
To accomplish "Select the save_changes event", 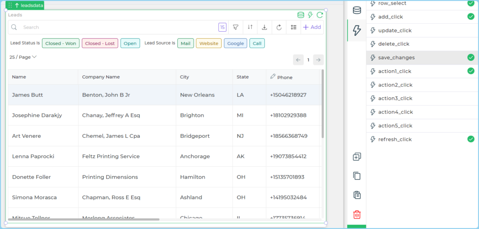I will [396, 57].
